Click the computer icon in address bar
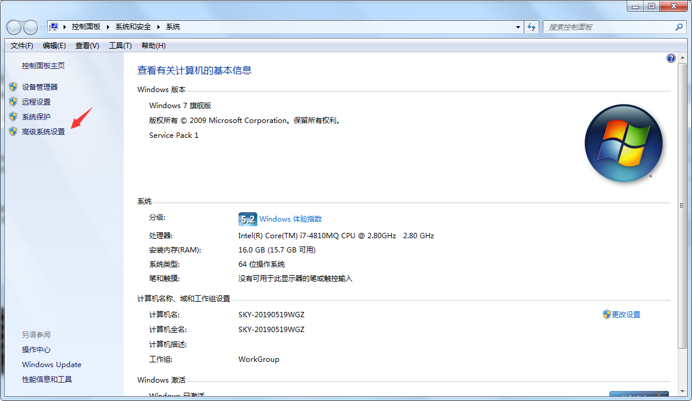692x401 pixels. click(x=54, y=27)
